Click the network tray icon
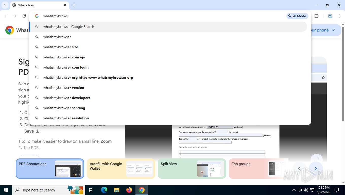 coord(312,190)
